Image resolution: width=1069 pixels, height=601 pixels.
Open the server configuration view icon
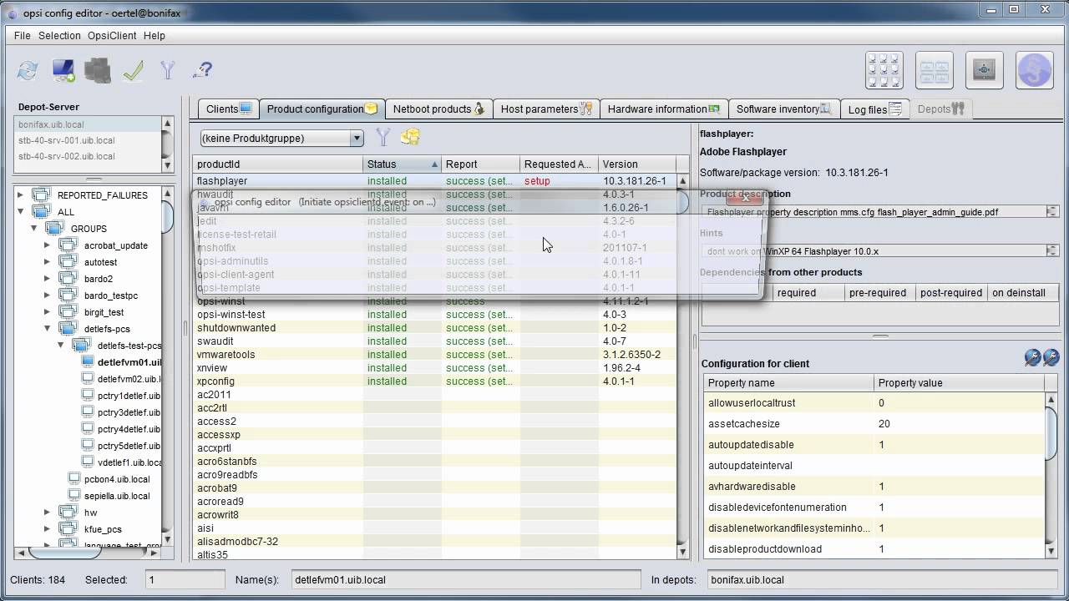(985, 71)
